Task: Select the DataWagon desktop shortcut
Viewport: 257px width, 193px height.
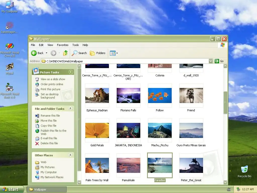Action: [9, 27]
